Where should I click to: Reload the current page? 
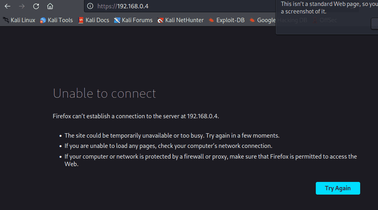pyautogui.click(x=36, y=6)
